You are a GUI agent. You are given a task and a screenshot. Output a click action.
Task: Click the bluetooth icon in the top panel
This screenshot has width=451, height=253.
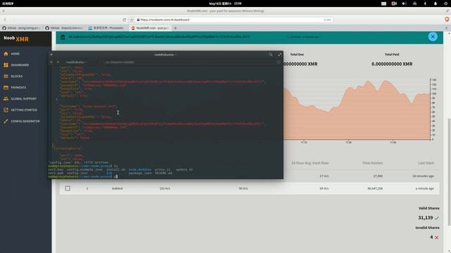click(425, 4)
